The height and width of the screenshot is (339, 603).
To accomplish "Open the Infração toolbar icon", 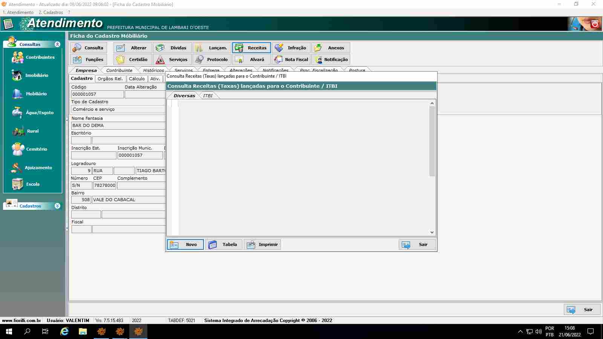I will pyautogui.click(x=279, y=48).
